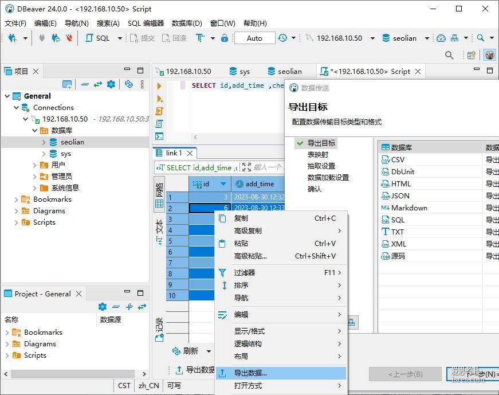Expand the seolian database node
Viewport: 499px width, 395px height.
pyautogui.click(x=44, y=142)
